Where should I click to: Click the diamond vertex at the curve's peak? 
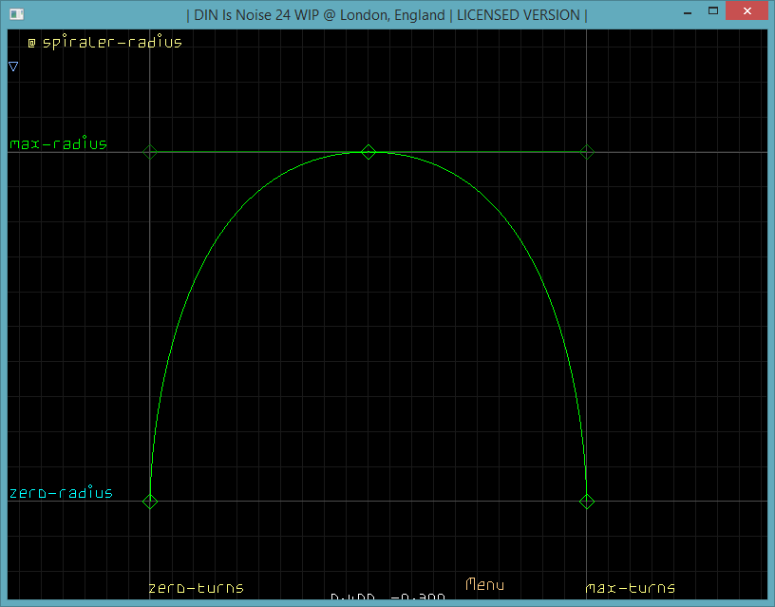click(x=369, y=152)
